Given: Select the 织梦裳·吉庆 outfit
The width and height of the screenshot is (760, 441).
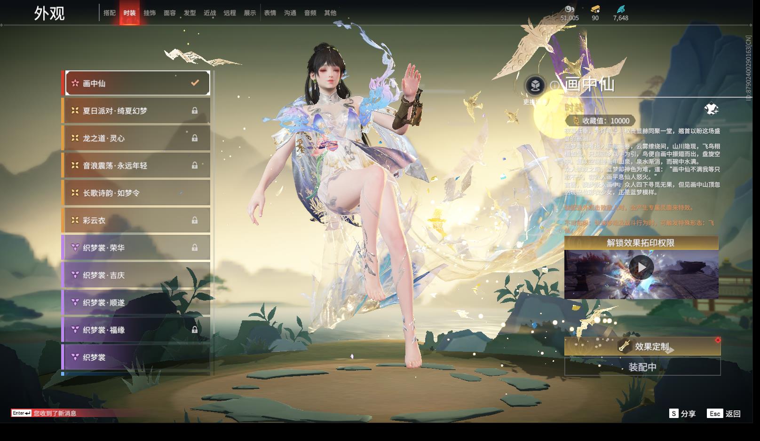Looking at the screenshot, I should point(137,275).
